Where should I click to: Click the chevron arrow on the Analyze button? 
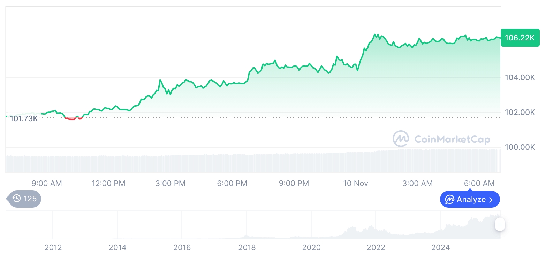click(x=491, y=200)
